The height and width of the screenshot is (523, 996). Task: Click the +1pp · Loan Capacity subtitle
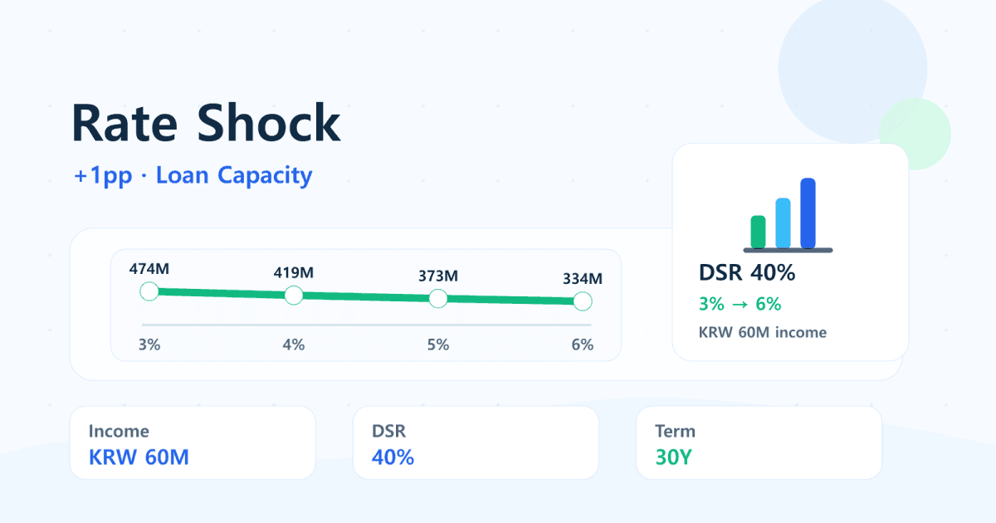(193, 175)
